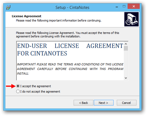Image resolution: width=147 pixels, height=116 pixels.
Task: Click the computer installer graphic in header
Action: click(131, 19)
